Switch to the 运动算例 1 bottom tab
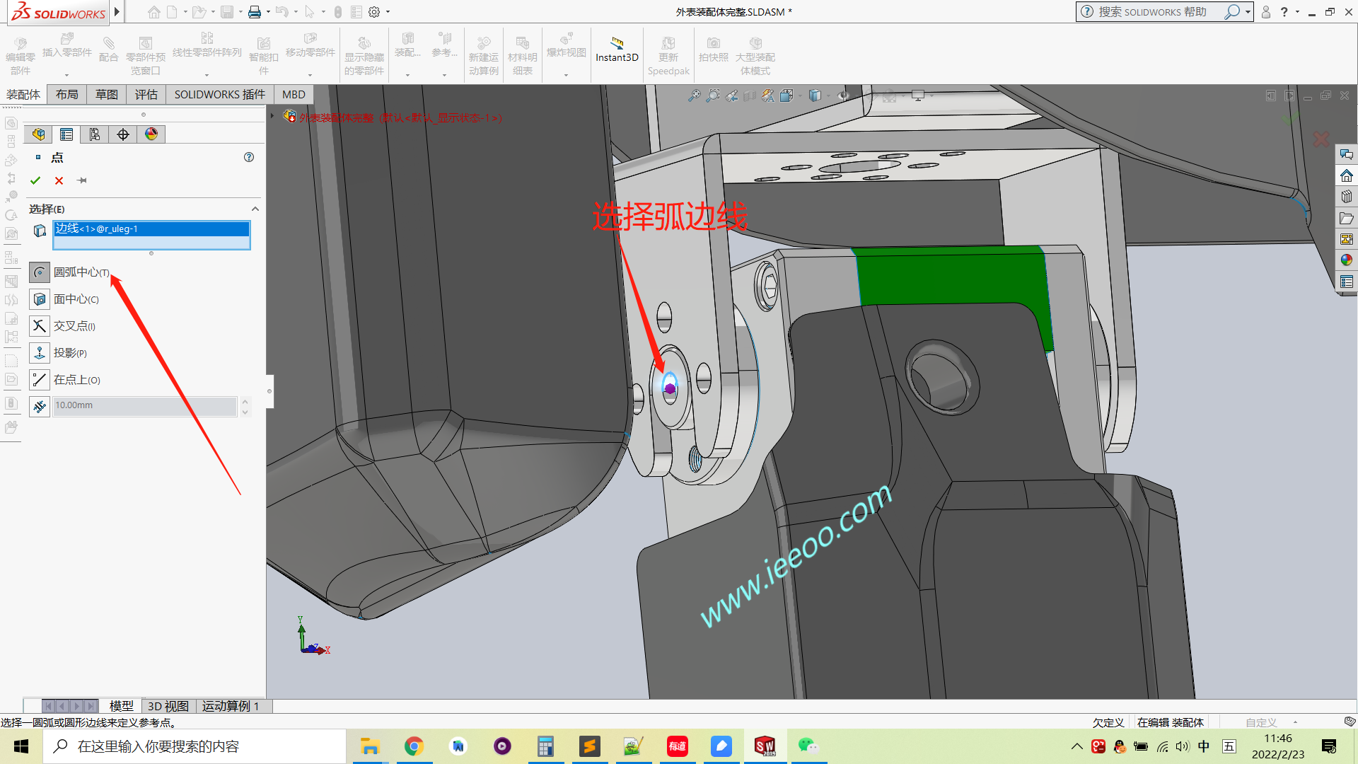The image size is (1358, 764). (x=231, y=706)
